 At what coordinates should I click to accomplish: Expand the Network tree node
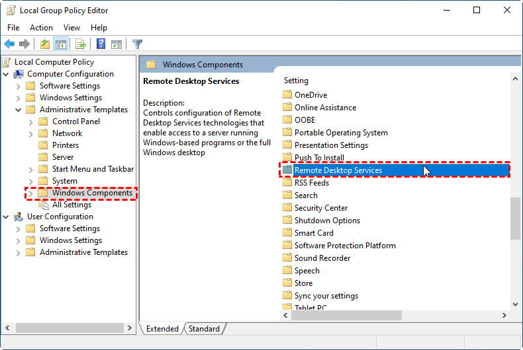(x=30, y=134)
